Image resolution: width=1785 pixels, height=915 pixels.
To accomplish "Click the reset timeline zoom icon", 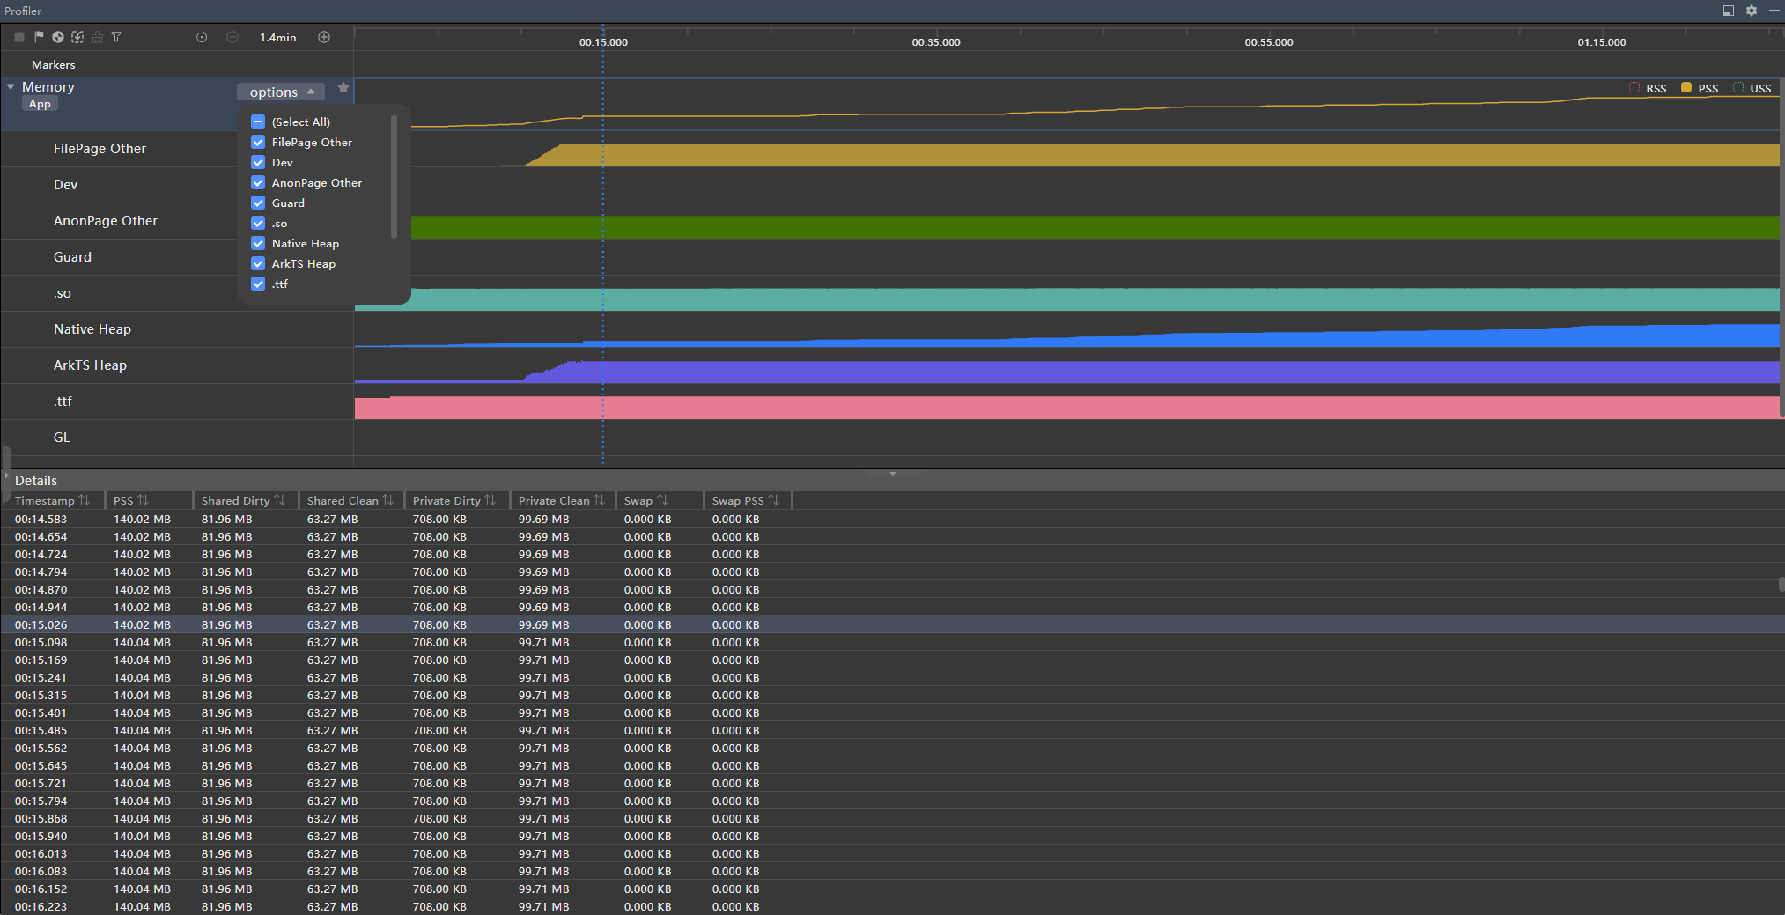I will click(x=202, y=37).
